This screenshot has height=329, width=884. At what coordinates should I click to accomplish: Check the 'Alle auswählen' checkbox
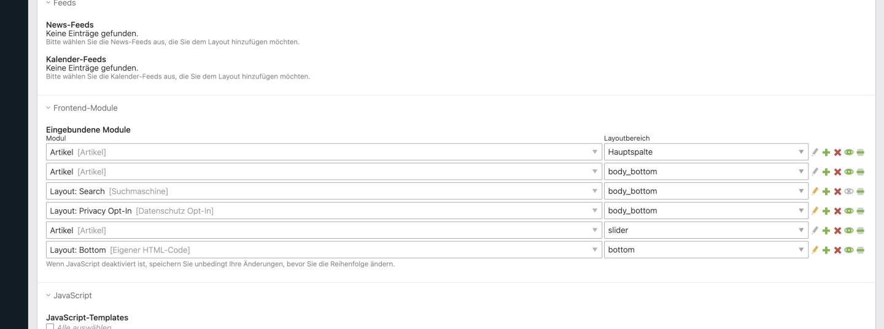(x=50, y=327)
